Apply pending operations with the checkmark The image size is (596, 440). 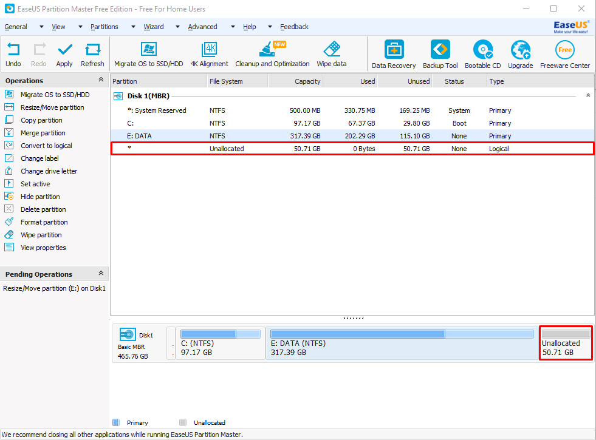pyautogui.click(x=64, y=55)
